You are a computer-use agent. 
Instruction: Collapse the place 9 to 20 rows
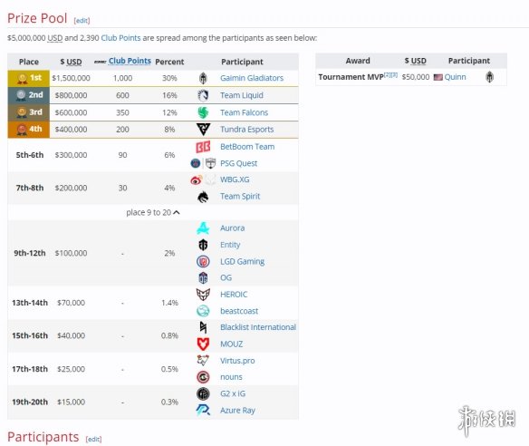(153, 212)
